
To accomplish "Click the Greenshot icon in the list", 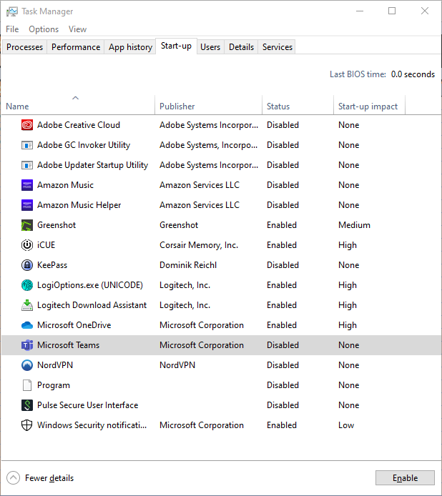I will click(x=27, y=225).
